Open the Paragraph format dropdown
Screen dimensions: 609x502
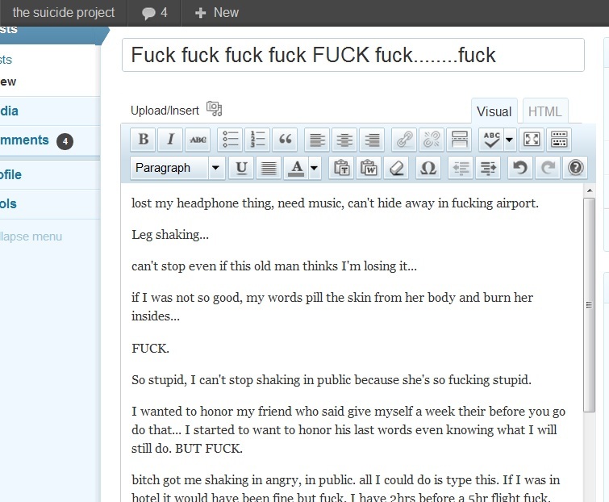click(x=177, y=168)
